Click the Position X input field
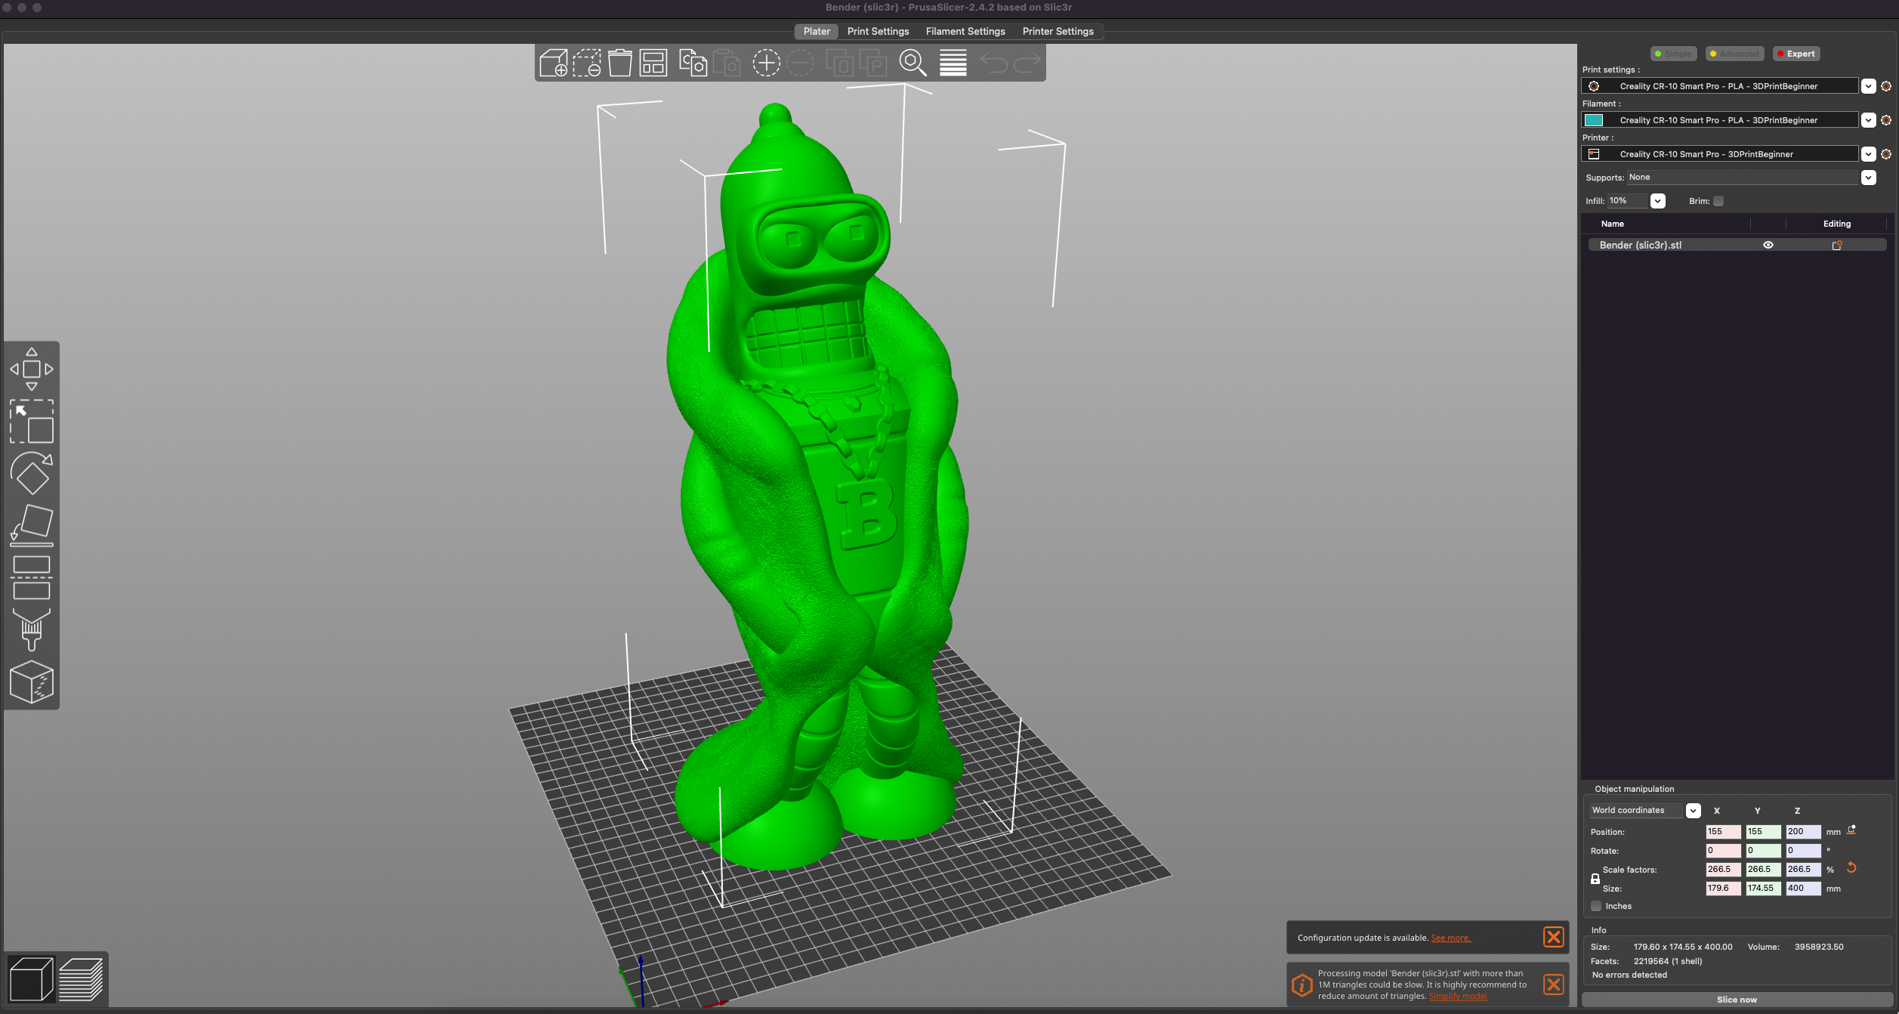Viewport: 1899px width, 1014px height. [1723, 831]
